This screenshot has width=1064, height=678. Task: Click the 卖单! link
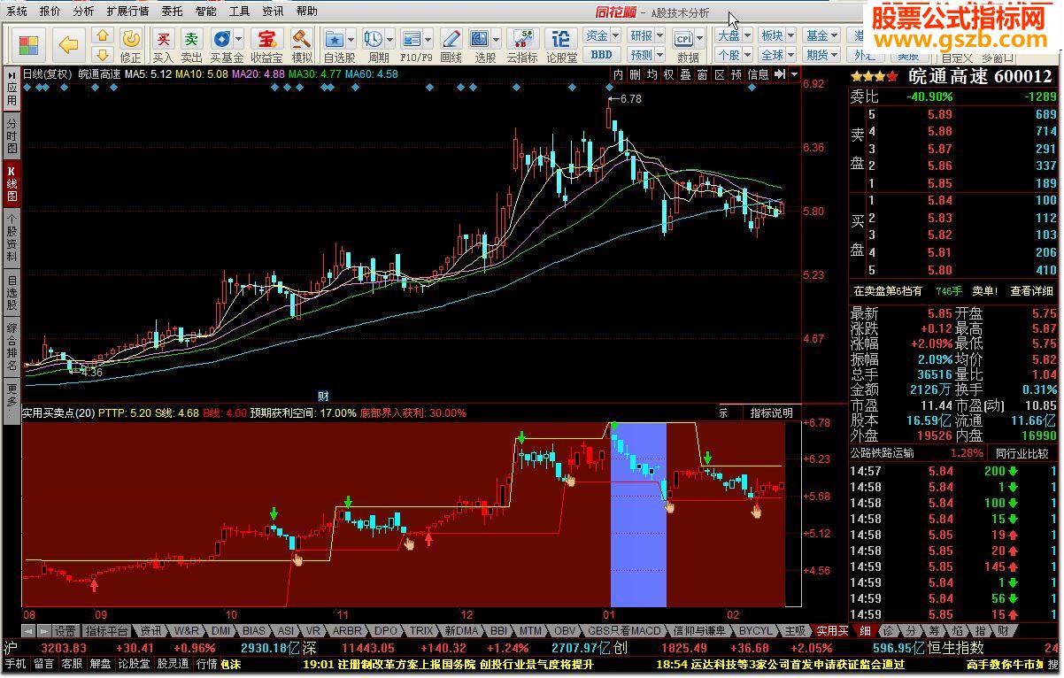pyautogui.click(x=984, y=291)
